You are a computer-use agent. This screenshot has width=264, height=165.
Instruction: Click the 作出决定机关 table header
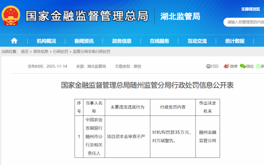(x=208, y=107)
